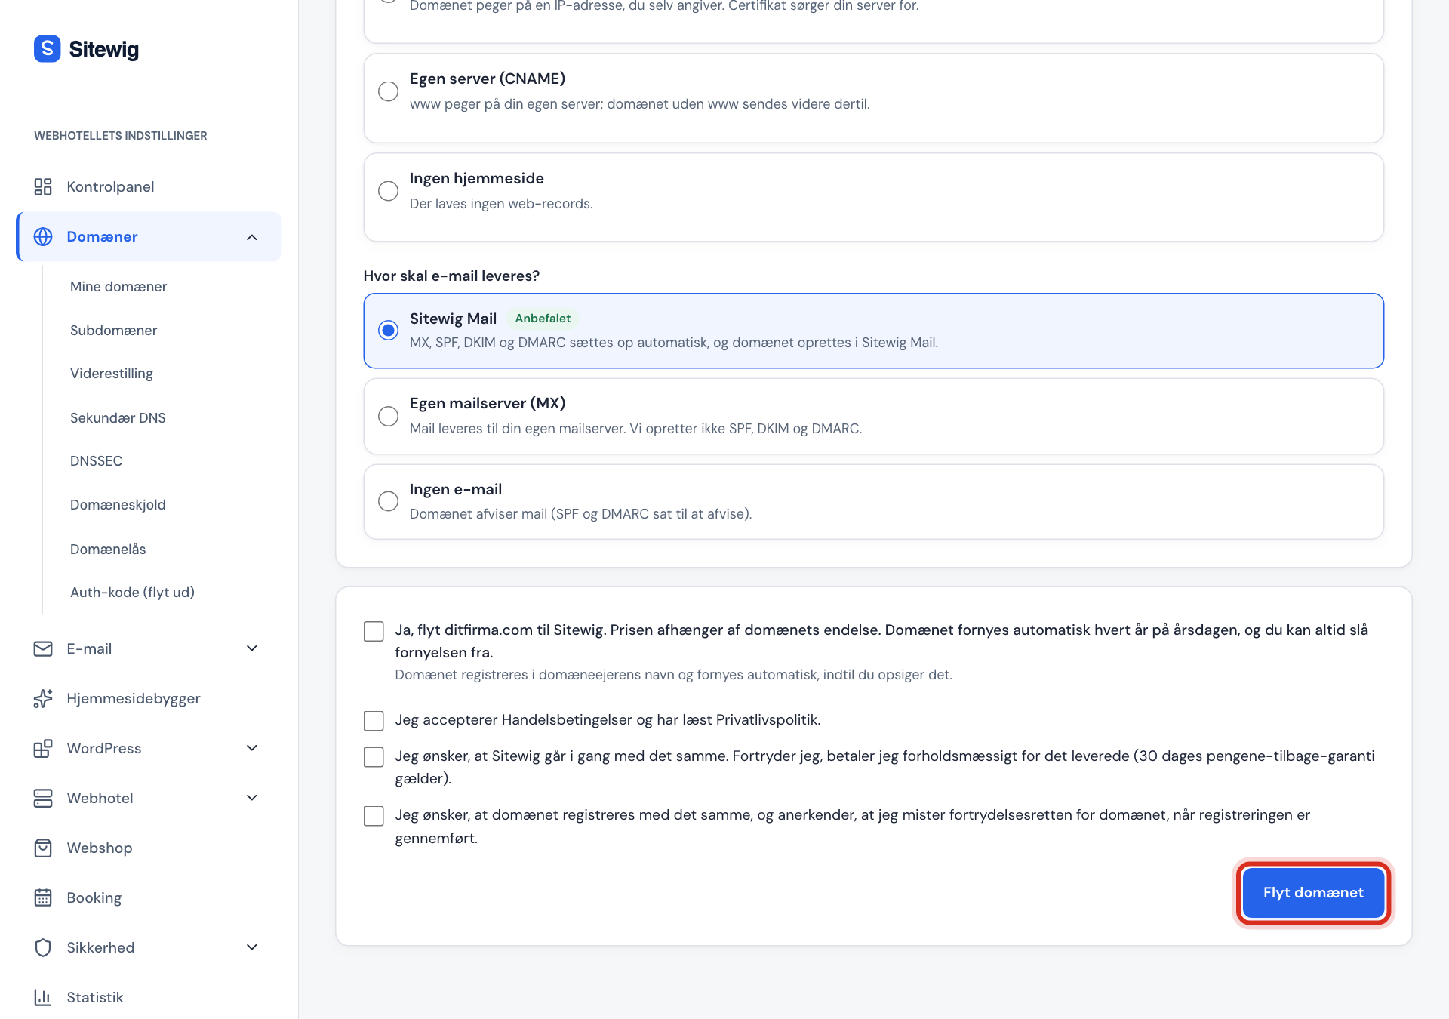Image resolution: width=1449 pixels, height=1019 pixels.
Task: Select the Ingen hjemmeside radio option
Action: pos(388,191)
